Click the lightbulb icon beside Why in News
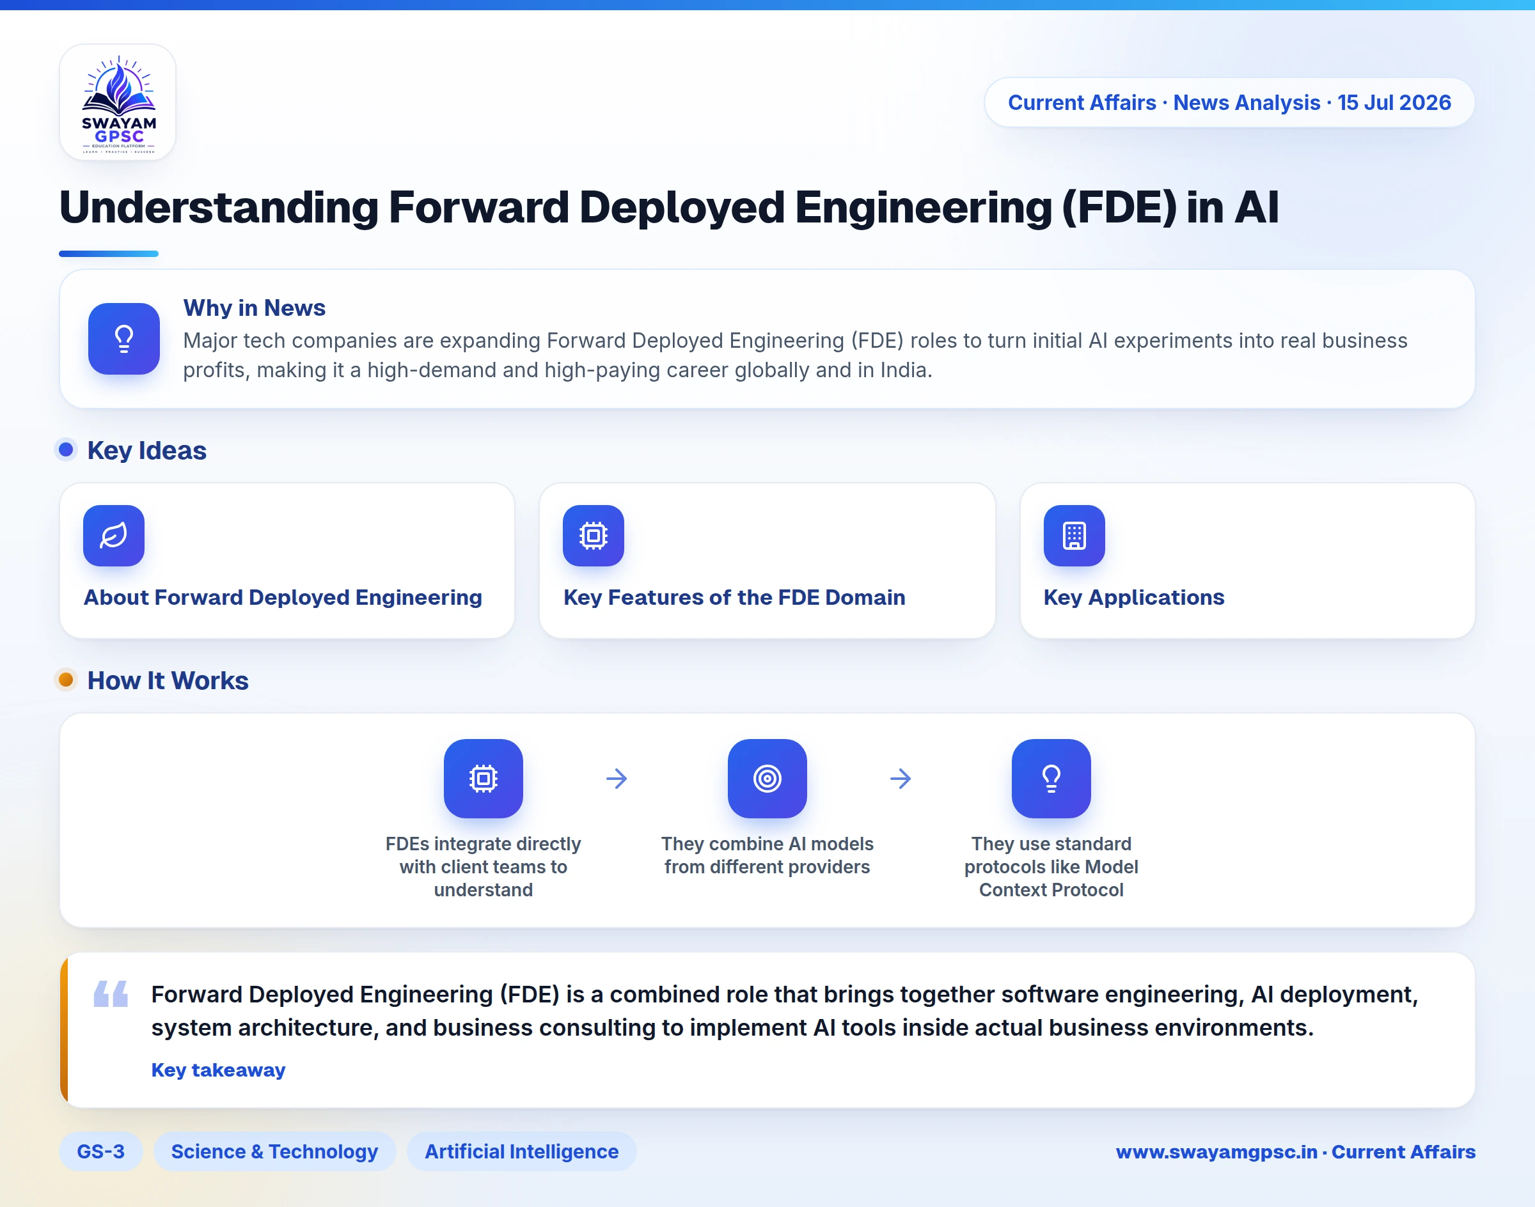1535x1207 pixels. pos(123,338)
